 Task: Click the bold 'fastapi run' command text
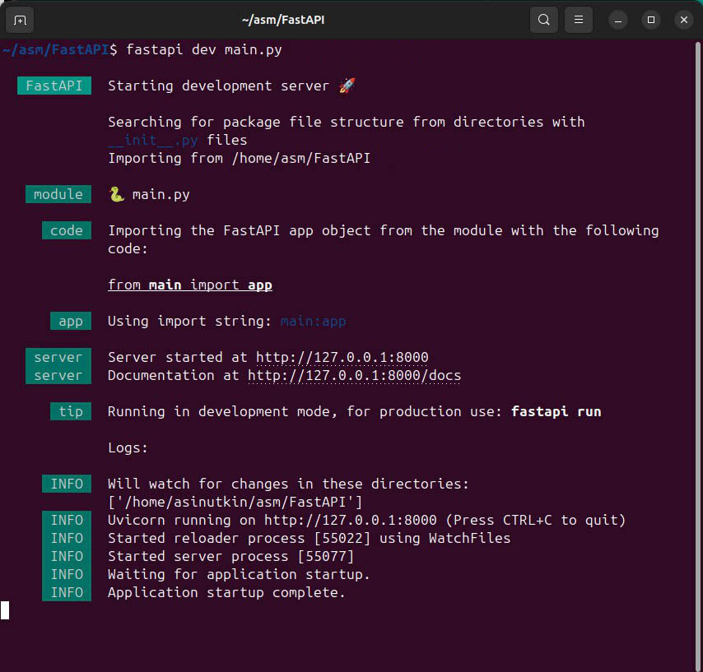click(x=556, y=411)
